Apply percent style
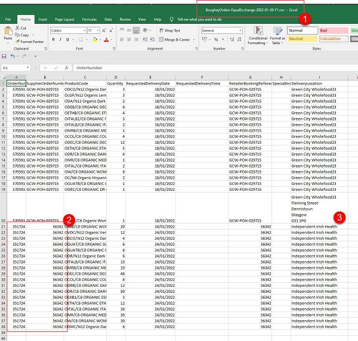358x341 pixels. [216, 39]
